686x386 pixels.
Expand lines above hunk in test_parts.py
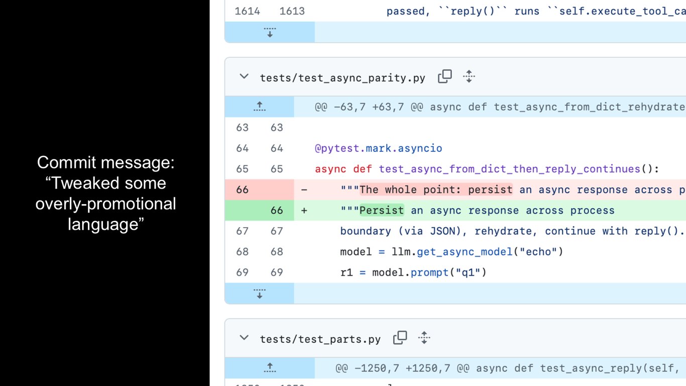(x=270, y=368)
